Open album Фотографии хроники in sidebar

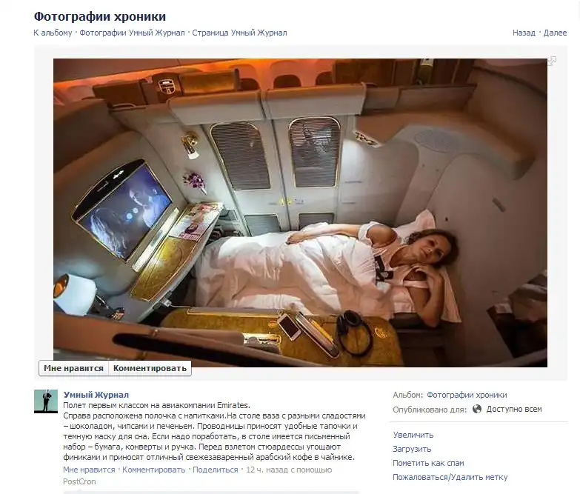(x=467, y=395)
